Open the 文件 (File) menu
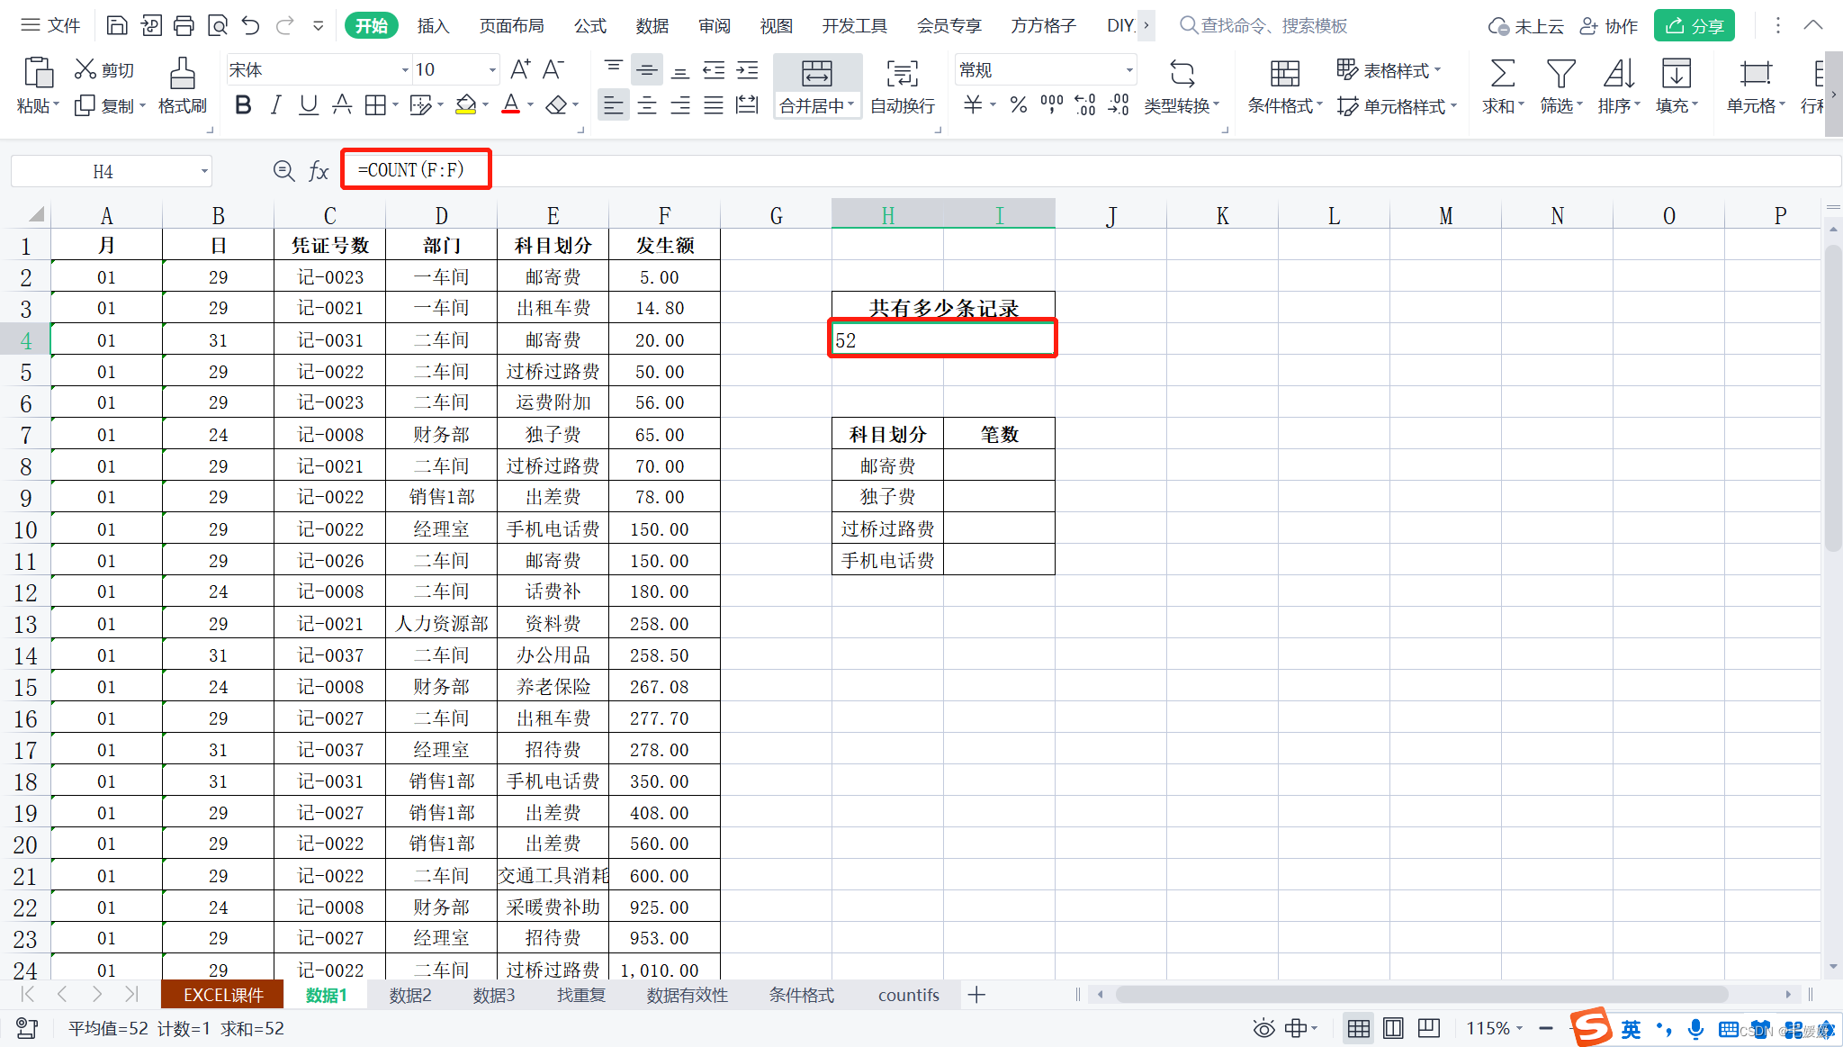Image resolution: width=1843 pixels, height=1047 pixels. (x=50, y=25)
